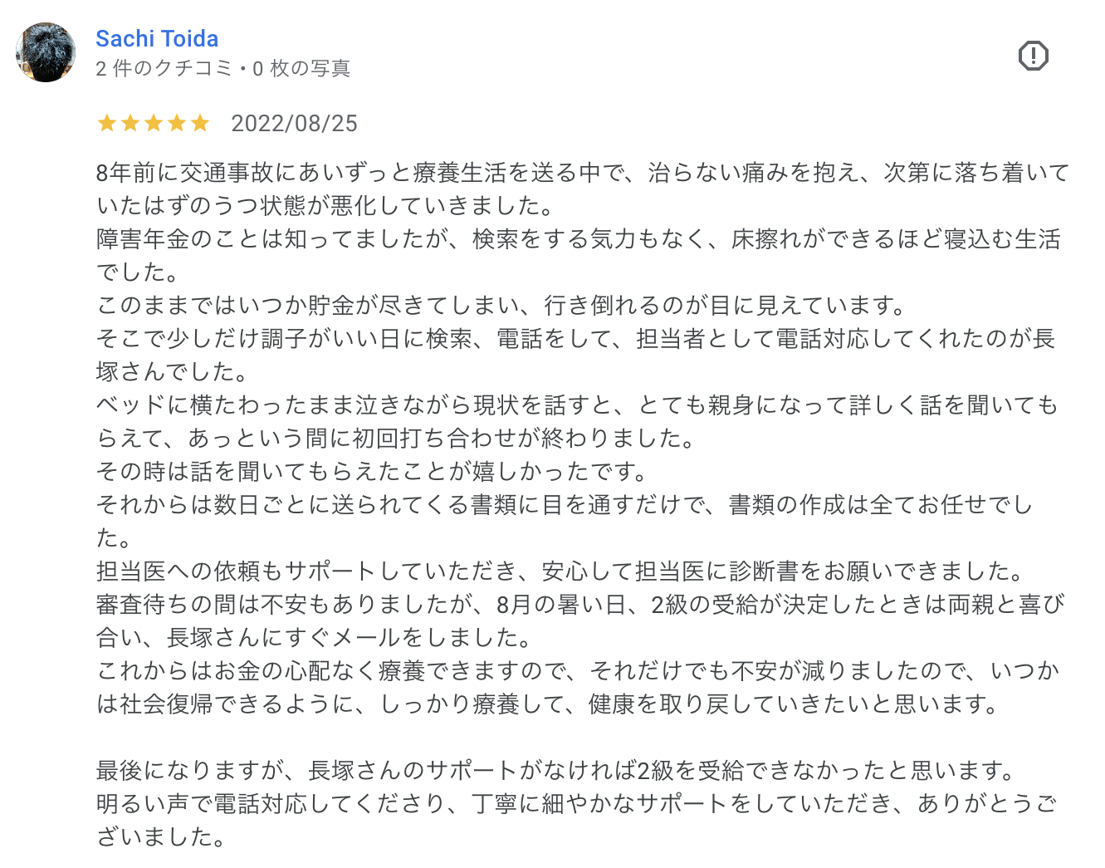Open Sachi Toida's profile avatar

[x=46, y=52]
